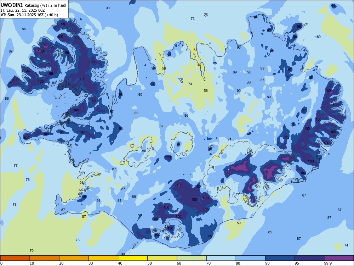The width and height of the screenshot is (354, 266).
Task: Select the 20–30 legend color band
Action: point(74,258)
